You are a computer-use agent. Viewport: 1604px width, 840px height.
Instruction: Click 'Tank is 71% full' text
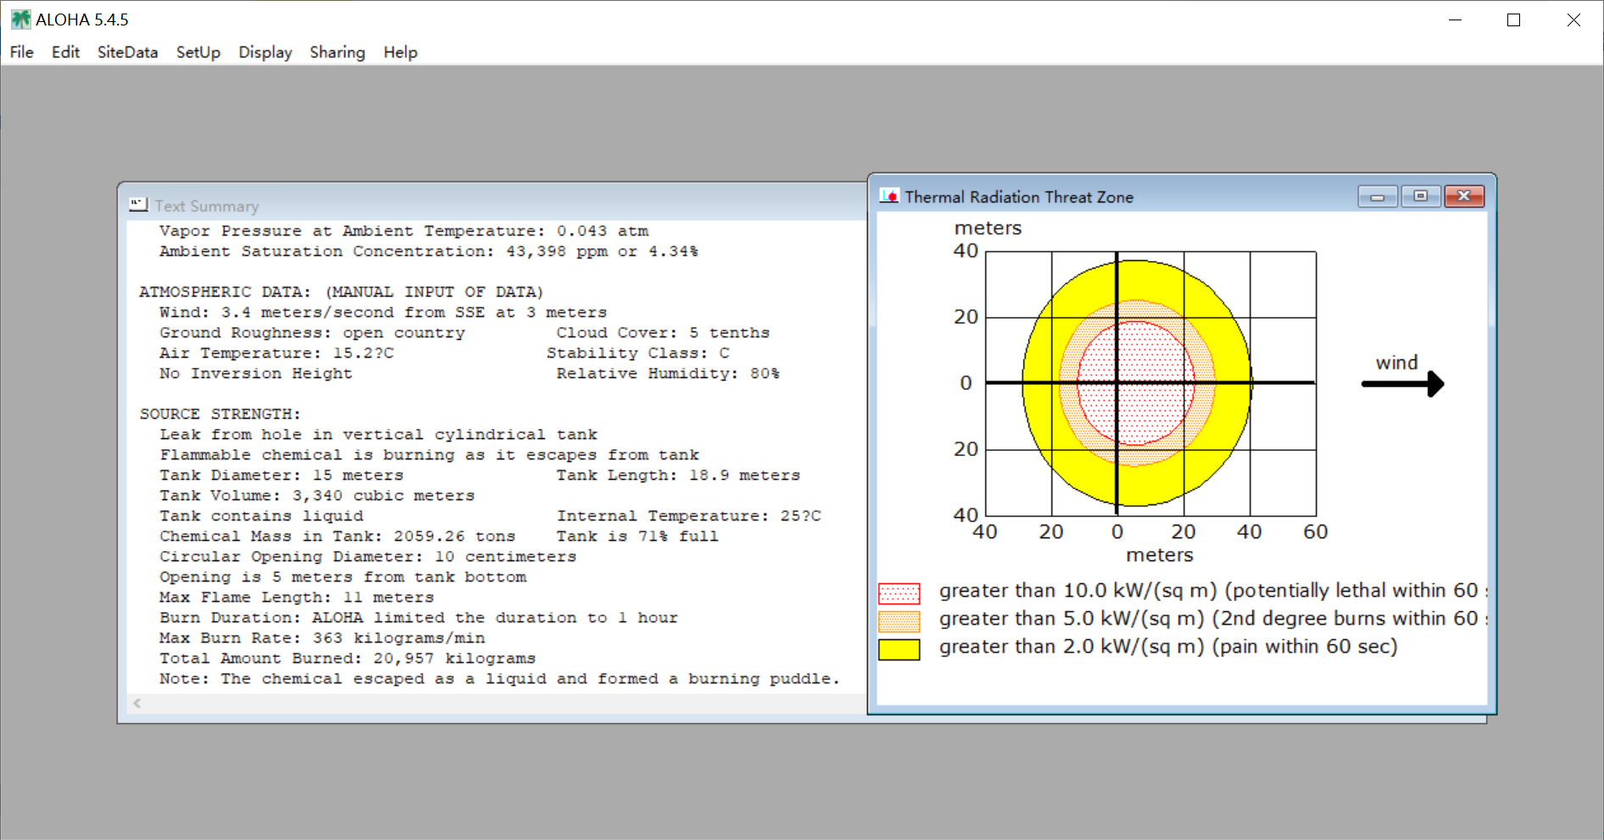[638, 536]
